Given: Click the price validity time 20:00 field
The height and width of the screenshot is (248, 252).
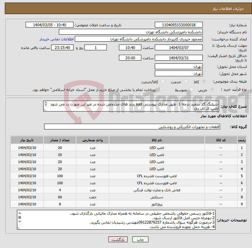Looking at the screenshot, I should pos(130,58).
